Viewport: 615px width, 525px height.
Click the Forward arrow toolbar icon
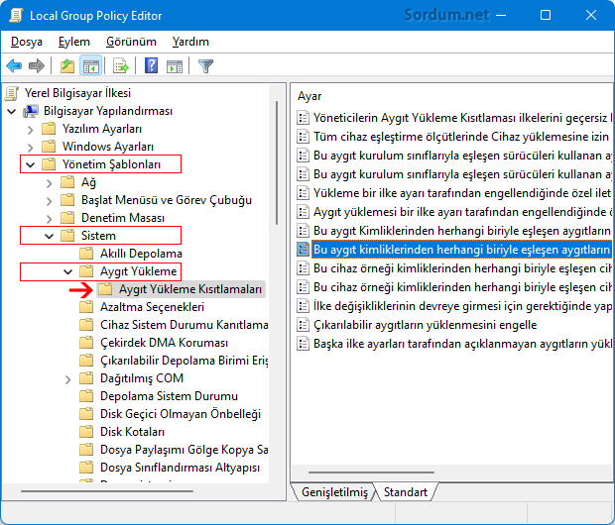(x=37, y=65)
